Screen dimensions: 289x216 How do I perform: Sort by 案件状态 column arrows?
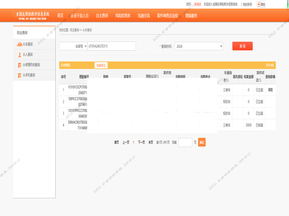coord(260,80)
